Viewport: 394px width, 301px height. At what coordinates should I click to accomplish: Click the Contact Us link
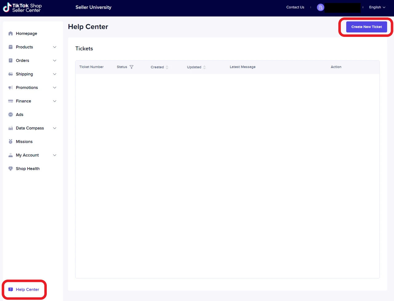click(x=295, y=7)
